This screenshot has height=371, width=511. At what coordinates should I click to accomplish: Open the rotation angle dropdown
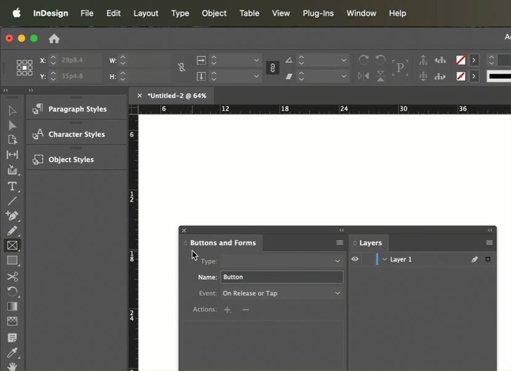click(x=344, y=60)
